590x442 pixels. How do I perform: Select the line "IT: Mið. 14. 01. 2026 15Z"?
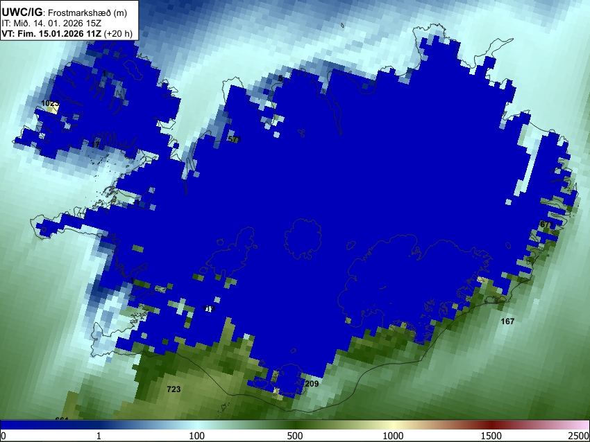(x=51, y=24)
